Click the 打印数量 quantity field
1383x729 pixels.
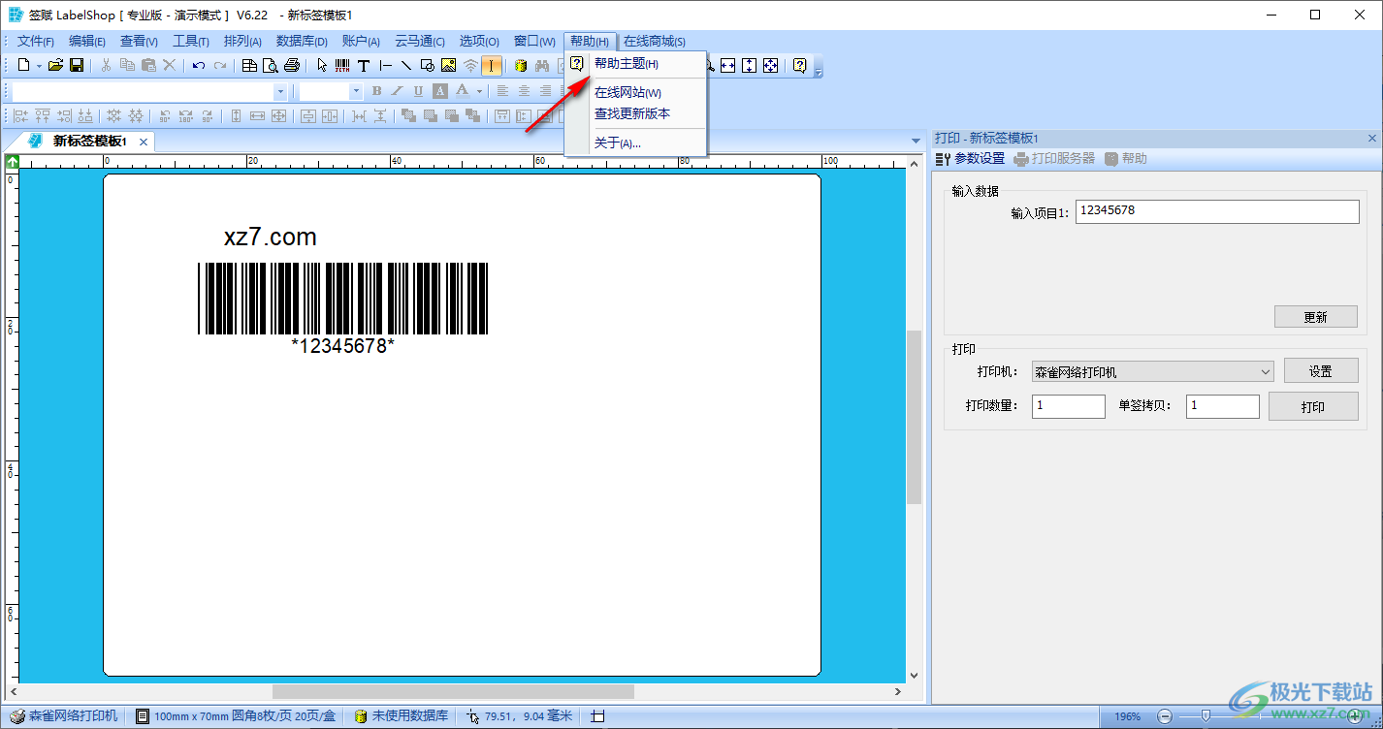point(1069,406)
